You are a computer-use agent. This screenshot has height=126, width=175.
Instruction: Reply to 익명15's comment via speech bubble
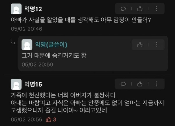point(123,84)
